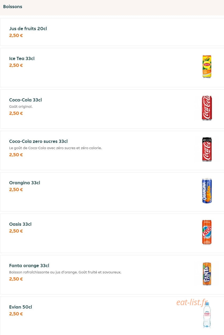The width and height of the screenshot is (224, 335).
Task: Click the Fanta description about jus d'orange
Action: pos(65,272)
